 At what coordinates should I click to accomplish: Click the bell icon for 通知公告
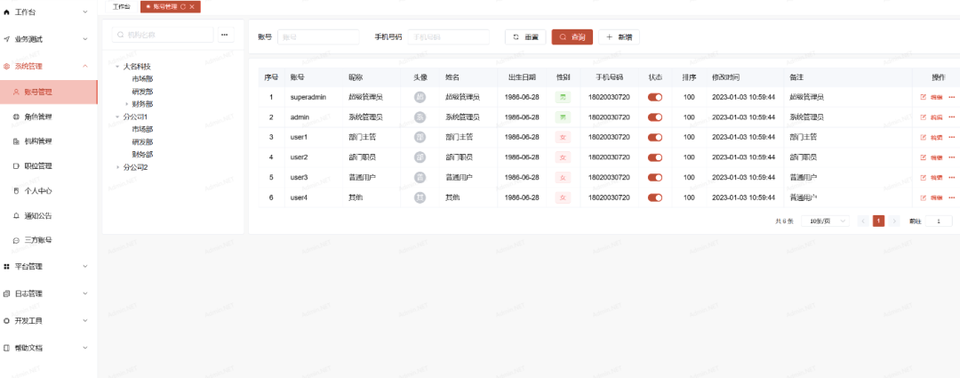click(16, 215)
